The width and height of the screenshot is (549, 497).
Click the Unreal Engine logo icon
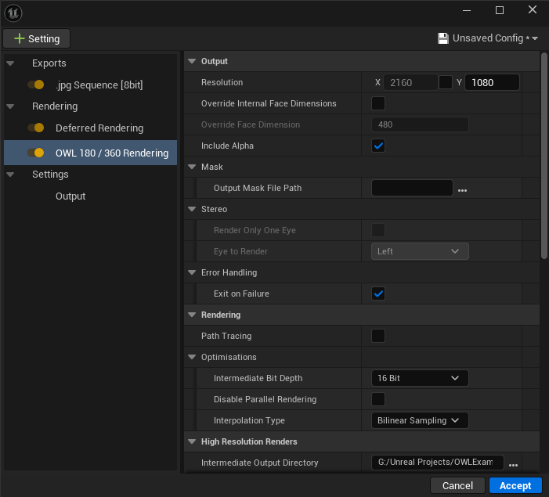pyautogui.click(x=13, y=13)
